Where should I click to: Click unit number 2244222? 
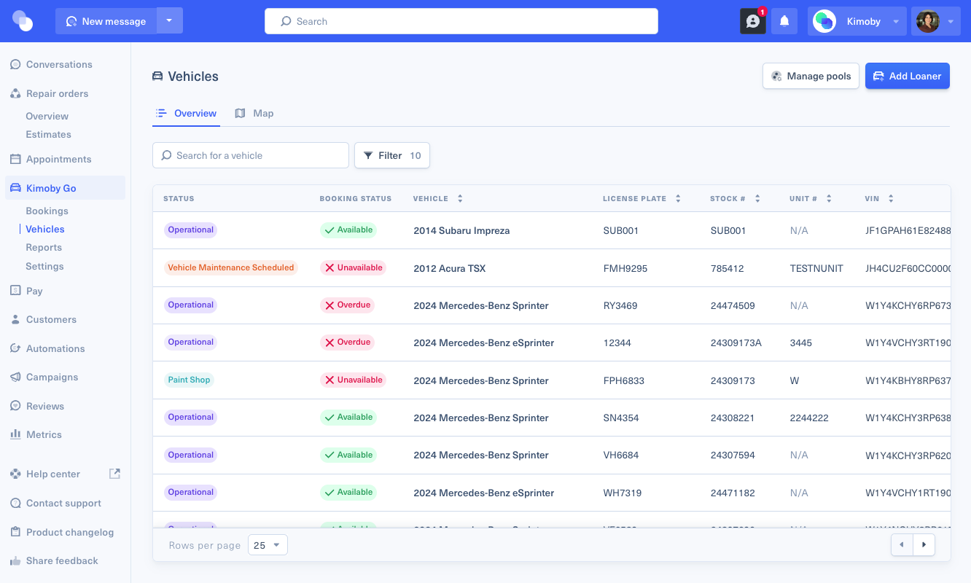click(809, 418)
